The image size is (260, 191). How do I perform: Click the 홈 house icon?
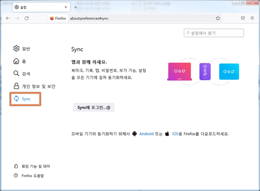coord(16,61)
